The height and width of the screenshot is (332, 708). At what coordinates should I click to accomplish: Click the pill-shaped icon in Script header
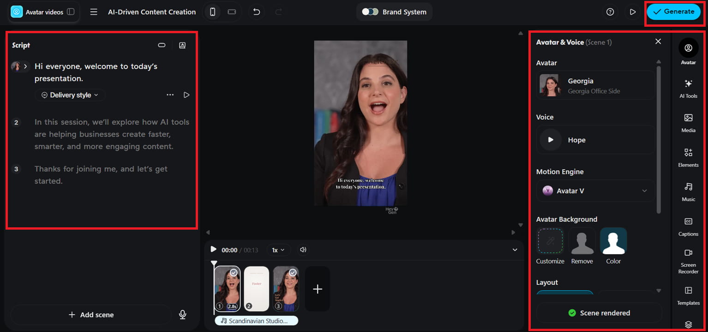[162, 45]
